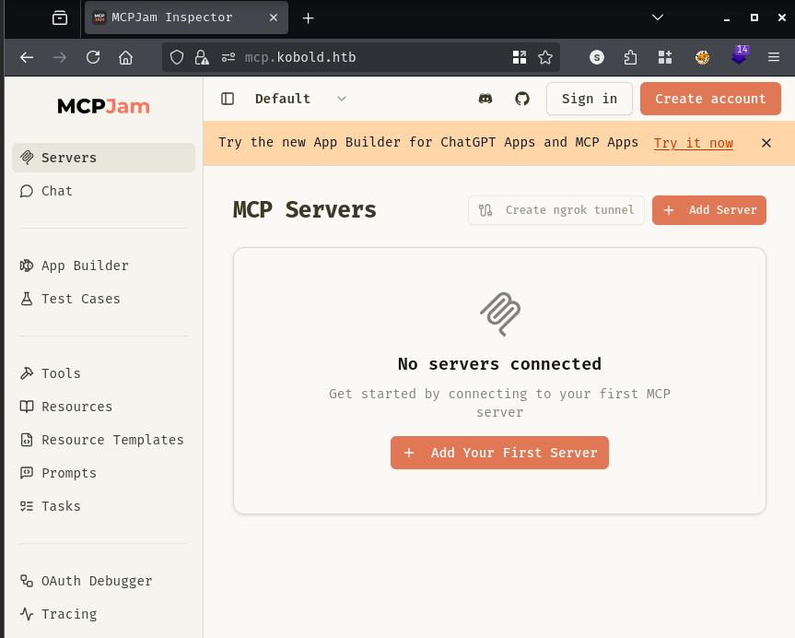Open the QR grid icon in address bar
This screenshot has width=795, height=638.
520,57
